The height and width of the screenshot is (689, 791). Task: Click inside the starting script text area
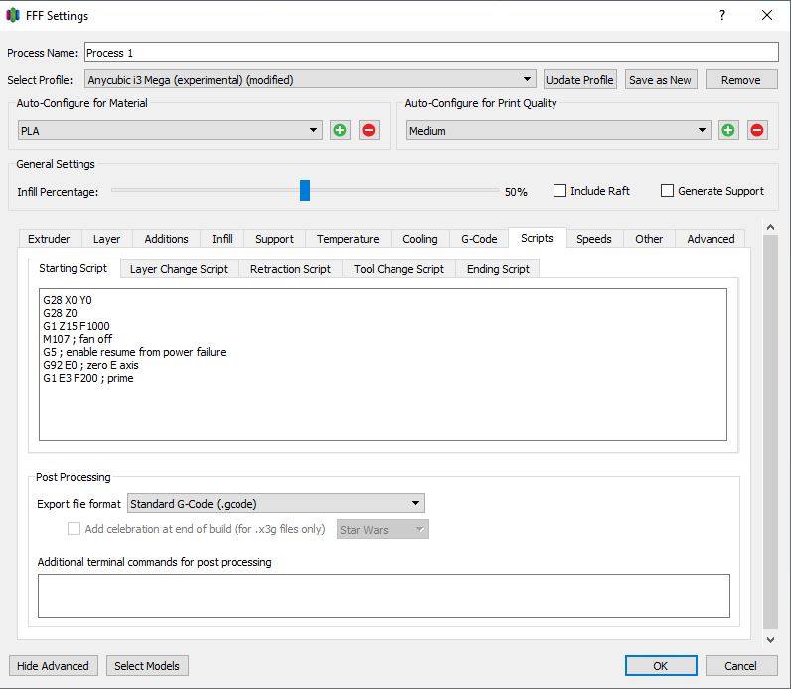coord(383,365)
